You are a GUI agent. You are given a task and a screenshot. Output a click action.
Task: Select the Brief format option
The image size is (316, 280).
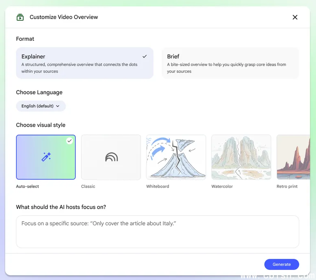coord(230,63)
